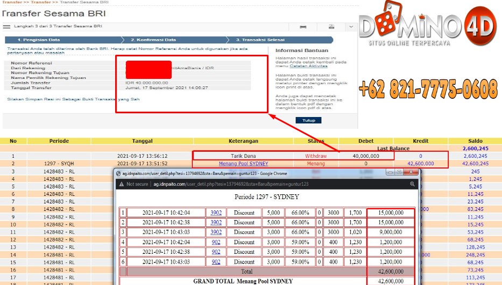The width and height of the screenshot is (502, 285).
Task: Open the Catatan Aktivitas link
Action: 308,66
